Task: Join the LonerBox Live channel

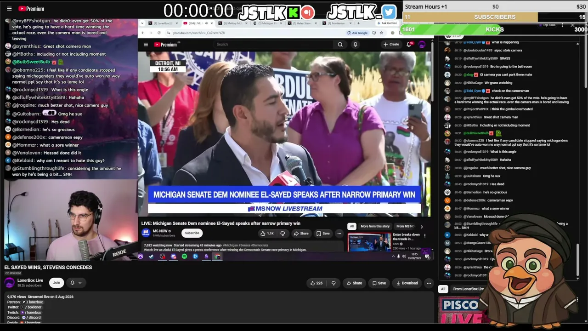Action: click(x=57, y=283)
